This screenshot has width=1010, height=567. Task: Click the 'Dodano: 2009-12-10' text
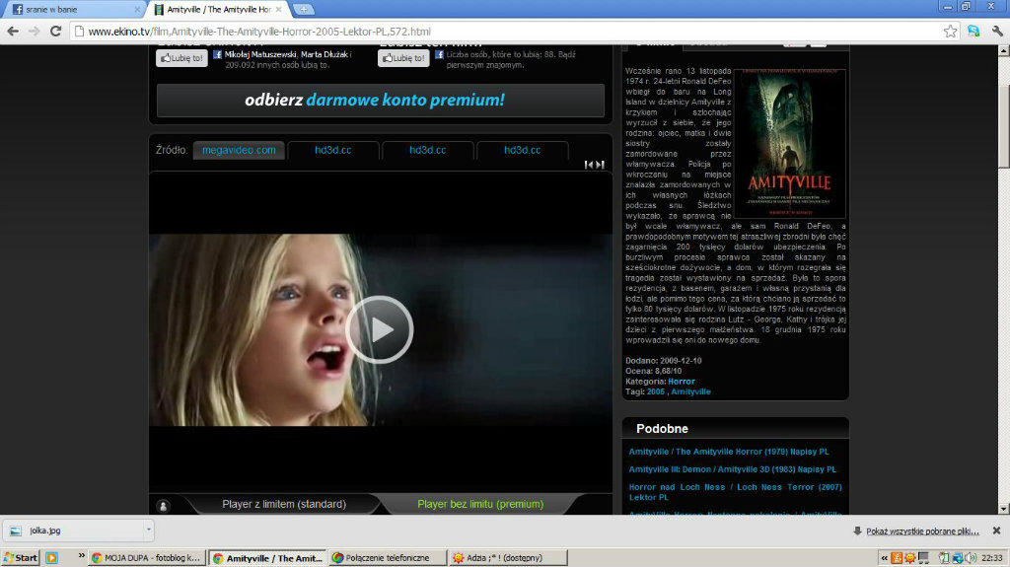(x=664, y=361)
